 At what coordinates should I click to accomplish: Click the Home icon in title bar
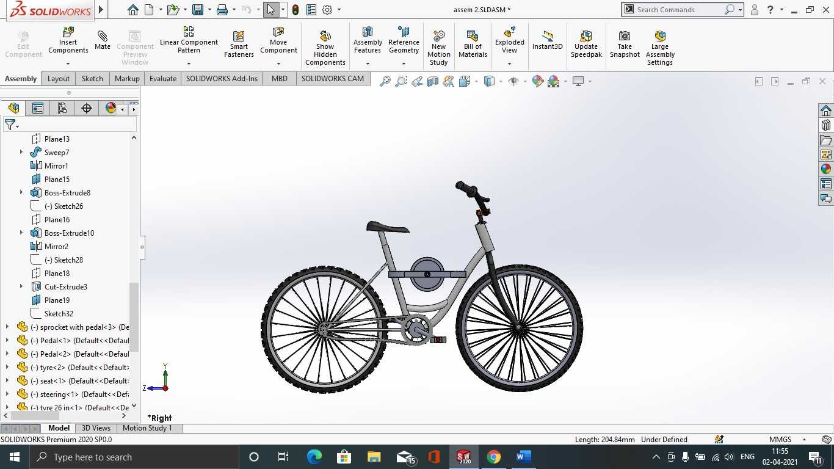[x=132, y=10]
